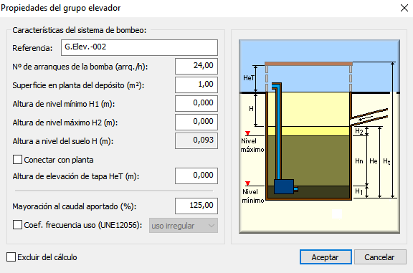Screen dimensions: 413x273
Task: Enable Coef. frecuencia uso (UNE12056) checkbox
Action: pyautogui.click(x=17, y=225)
